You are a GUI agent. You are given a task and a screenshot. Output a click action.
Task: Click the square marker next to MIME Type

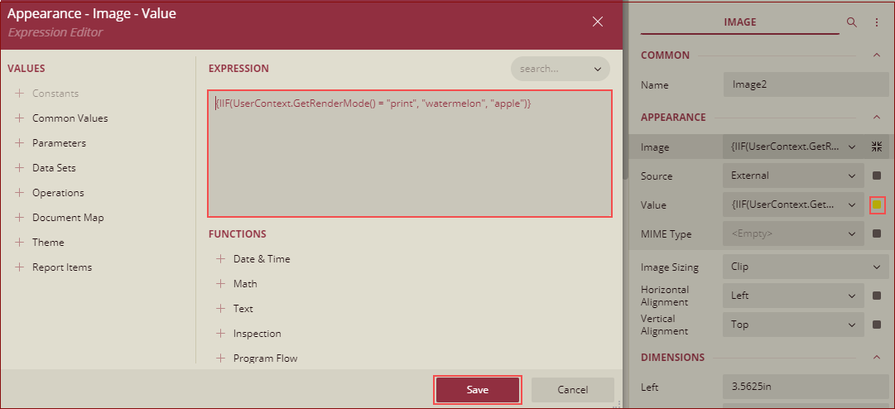877,233
